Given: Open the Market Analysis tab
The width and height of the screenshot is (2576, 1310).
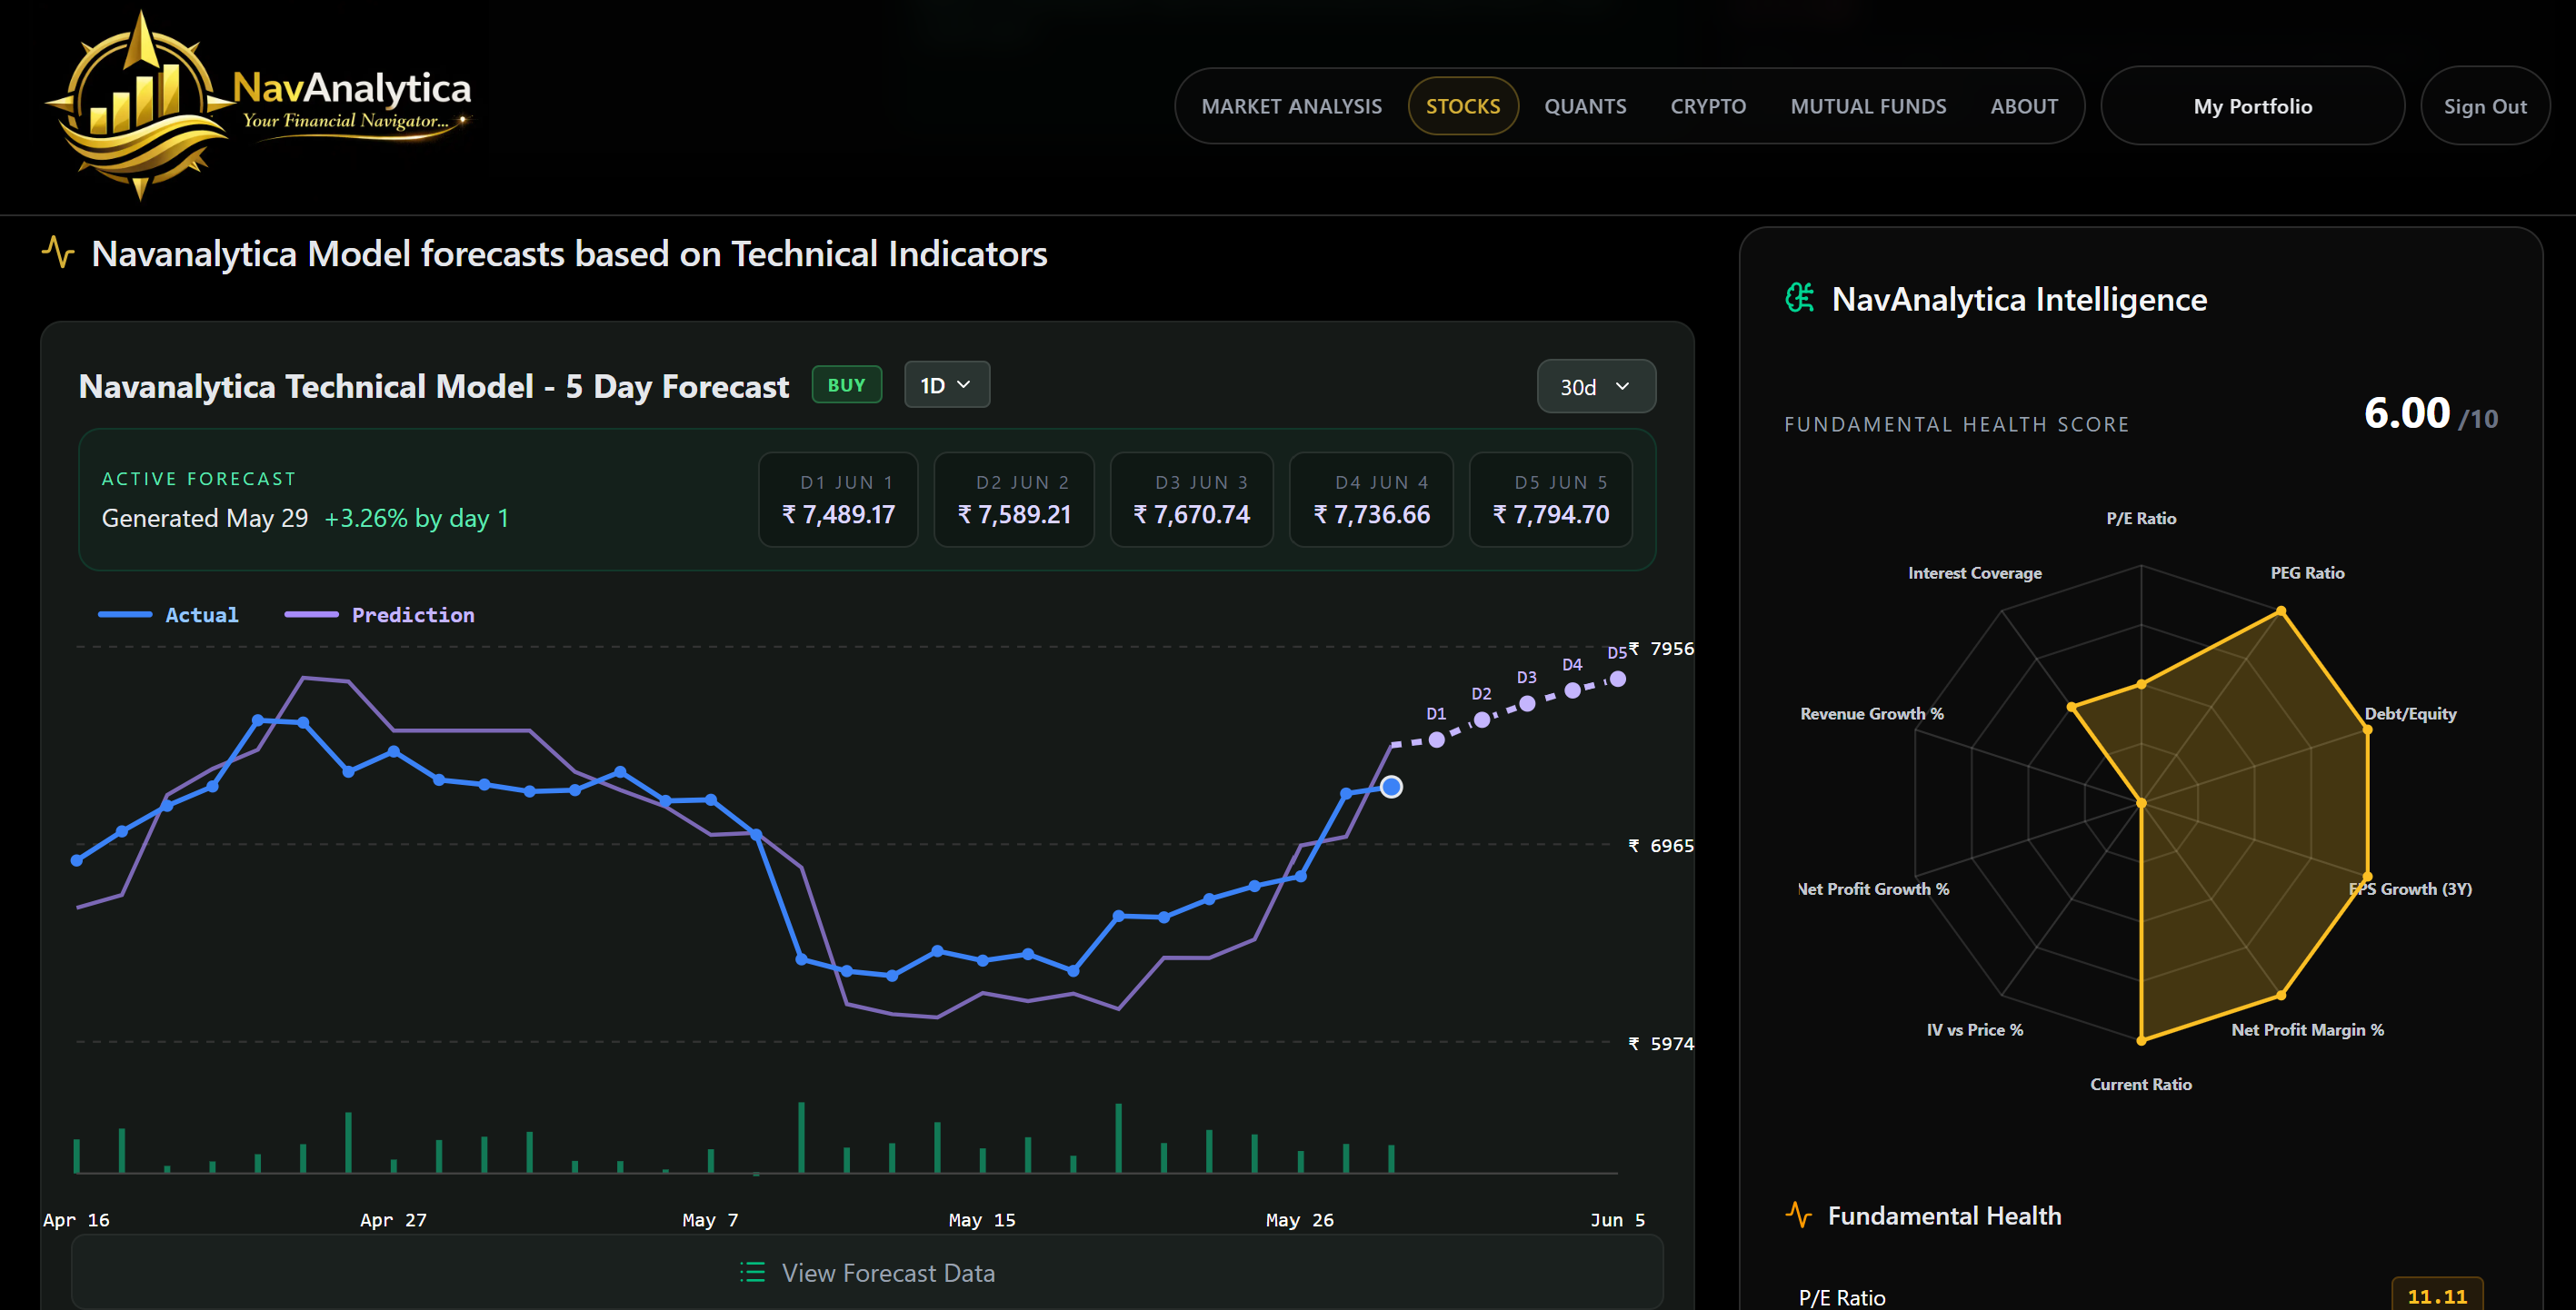Looking at the screenshot, I should click(1291, 106).
